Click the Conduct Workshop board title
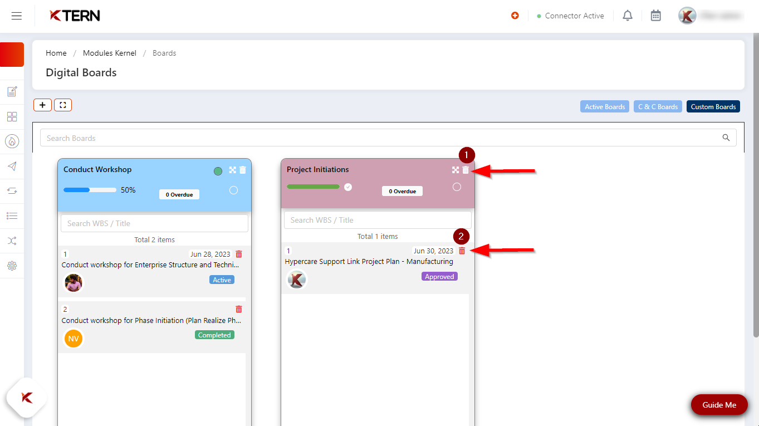 click(x=97, y=169)
